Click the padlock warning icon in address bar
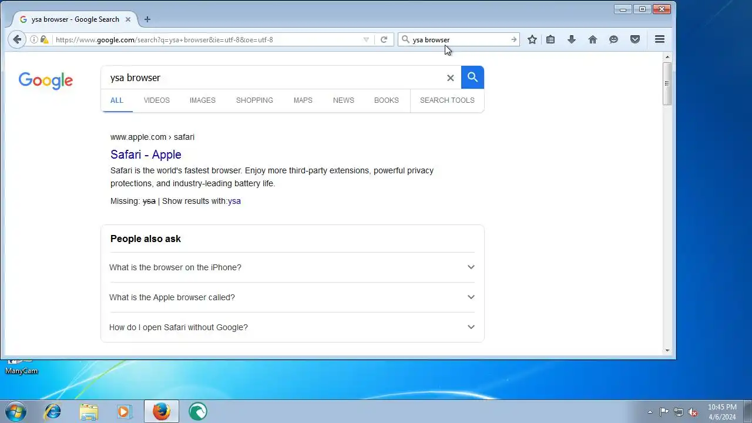The width and height of the screenshot is (752, 423). coord(44,39)
